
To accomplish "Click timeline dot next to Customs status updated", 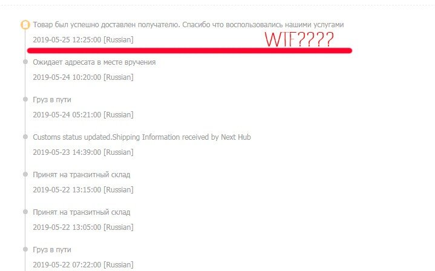I will click(25, 137).
